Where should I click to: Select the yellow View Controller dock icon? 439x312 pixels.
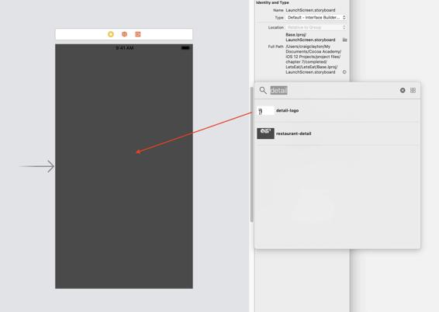tap(111, 34)
